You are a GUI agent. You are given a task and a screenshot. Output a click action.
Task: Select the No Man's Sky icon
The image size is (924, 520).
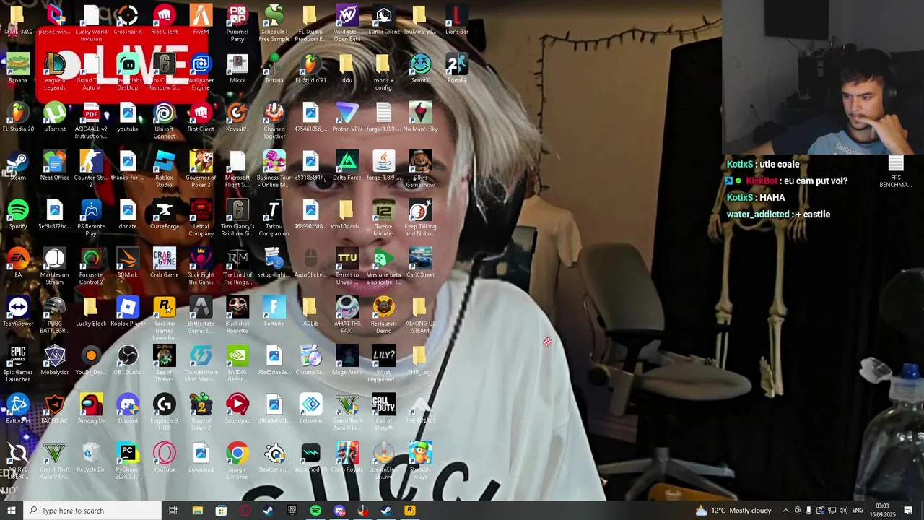420,118
